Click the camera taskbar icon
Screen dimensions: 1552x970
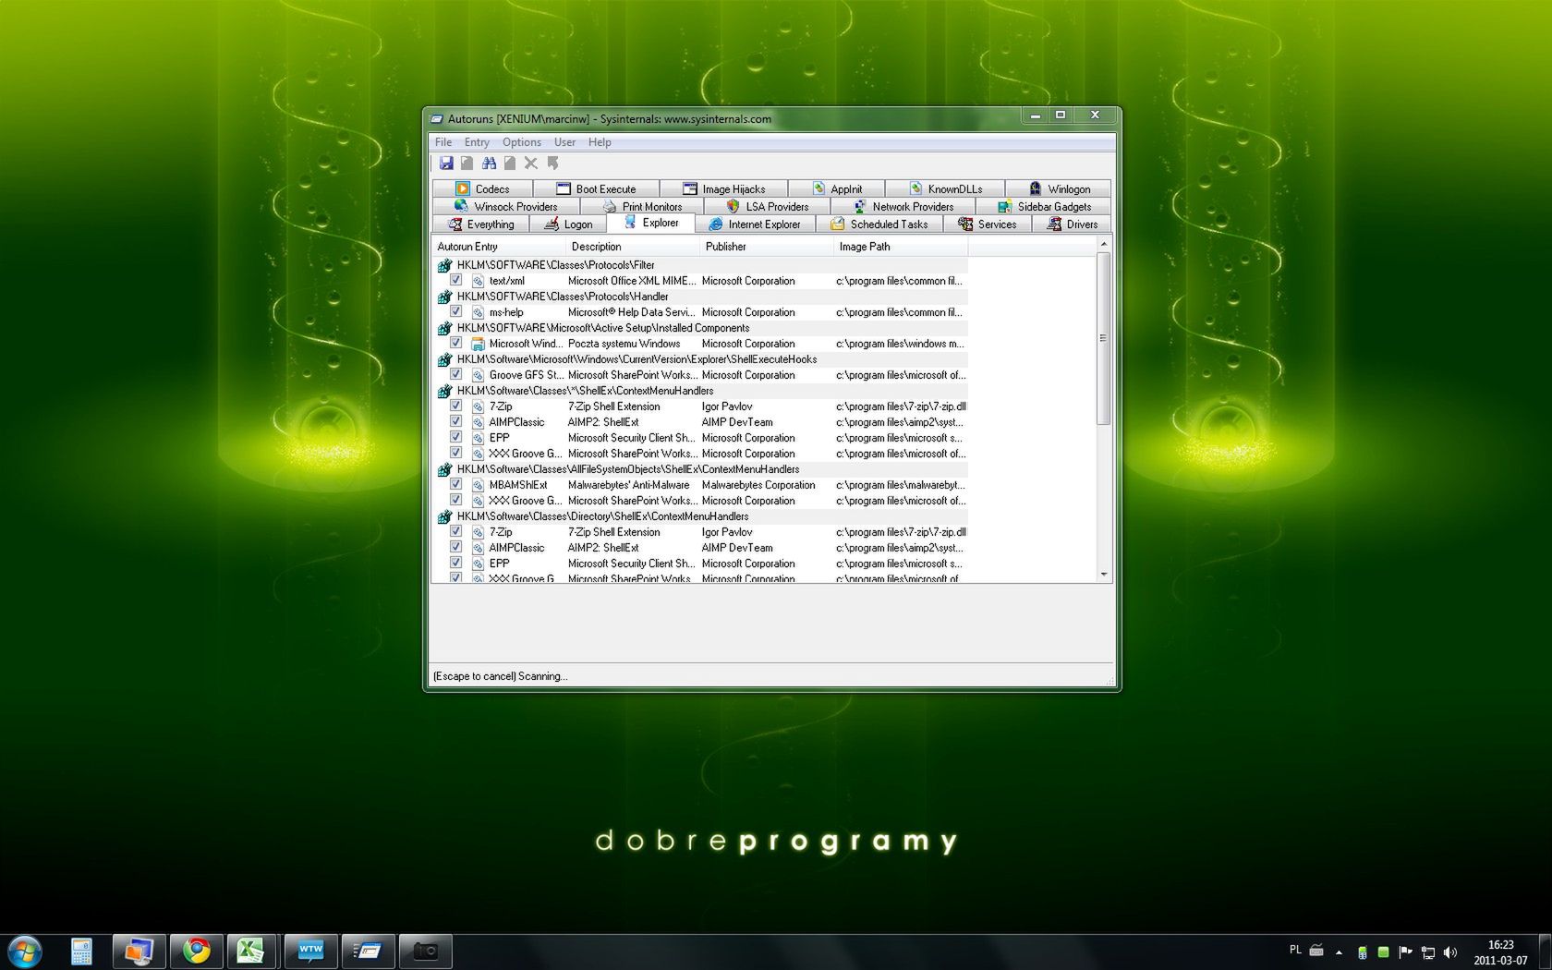pos(425,952)
